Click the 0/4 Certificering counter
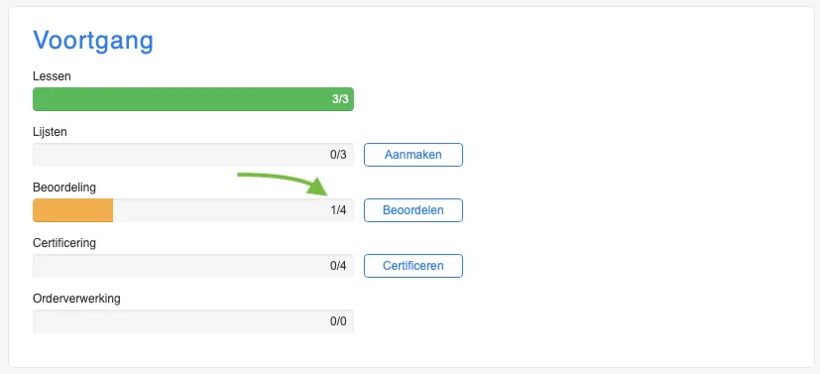This screenshot has width=820, height=374. click(x=338, y=266)
